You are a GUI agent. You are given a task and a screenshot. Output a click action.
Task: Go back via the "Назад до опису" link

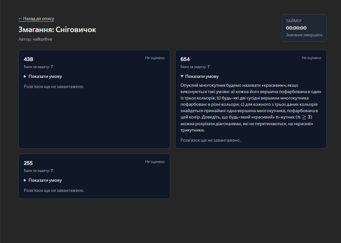36,19
